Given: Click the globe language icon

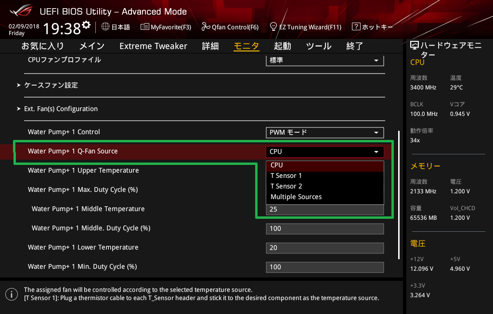Looking at the screenshot, I should pos(105,27).
